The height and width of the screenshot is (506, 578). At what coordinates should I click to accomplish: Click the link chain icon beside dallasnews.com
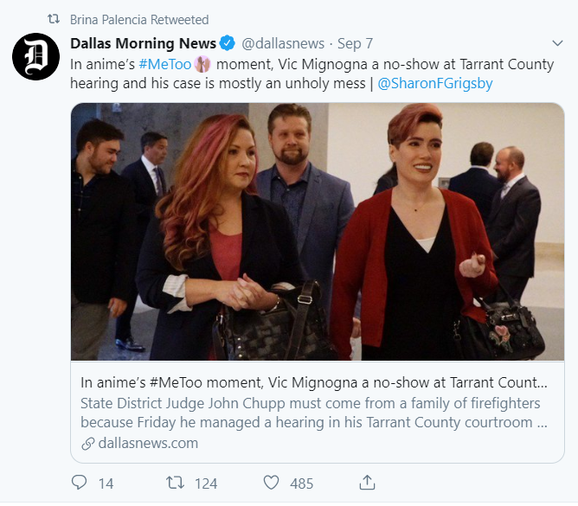point(87,444)
